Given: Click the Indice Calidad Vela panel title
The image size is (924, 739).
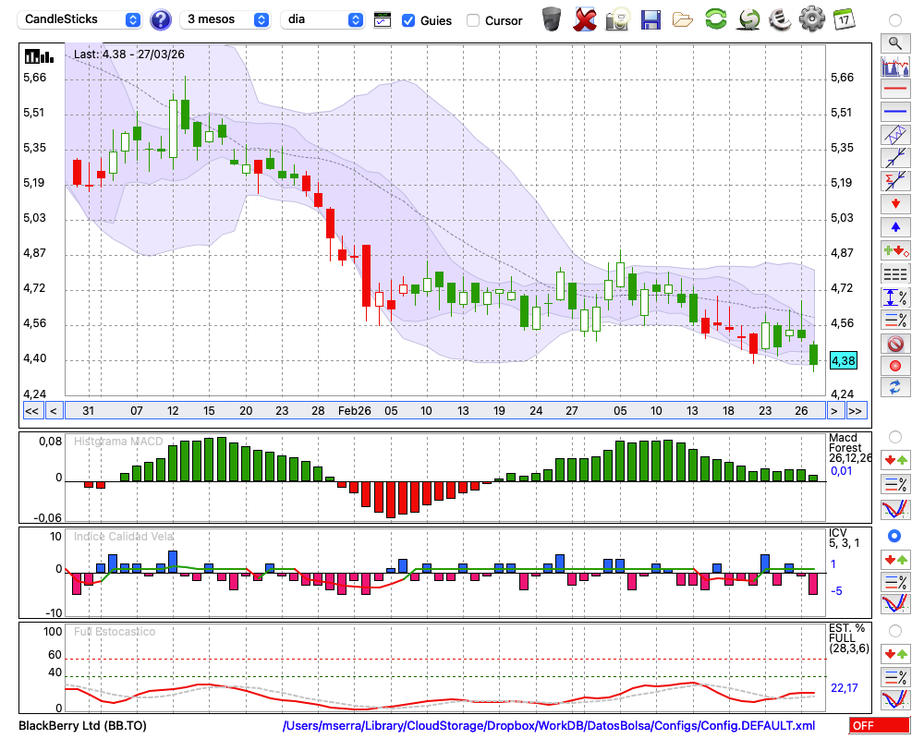Looking at the screenshot, I should click(x=123, y=537).
